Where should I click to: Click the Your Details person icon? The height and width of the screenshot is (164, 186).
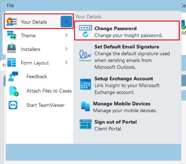[12, 22]
